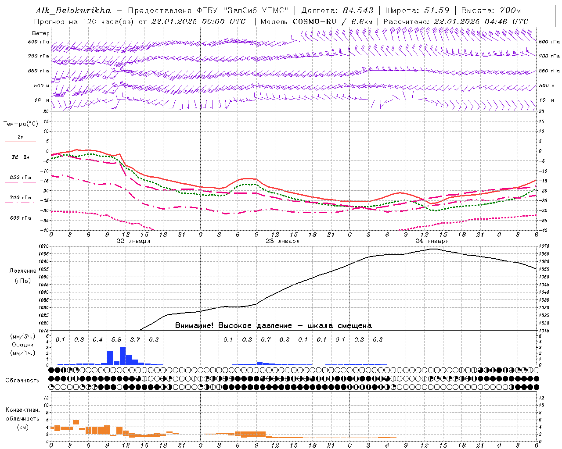Click the Рассчитано: 22.01.2025 04:46 UTC timestamp
The width and height of the screenshot is (562, 449).
pos(456,21)
